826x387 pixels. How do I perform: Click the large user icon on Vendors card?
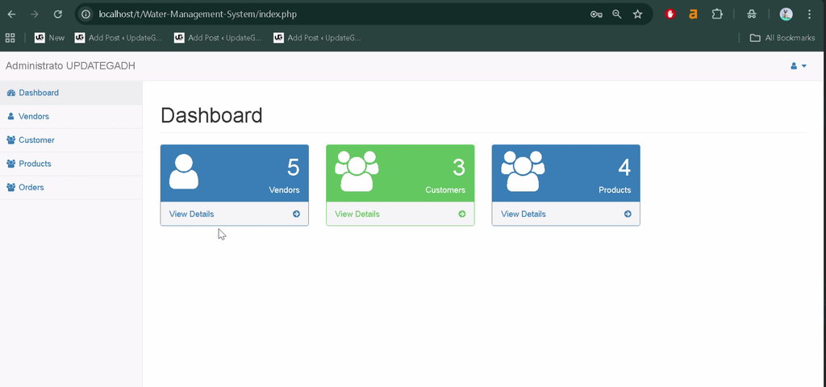tap(184, 172)
